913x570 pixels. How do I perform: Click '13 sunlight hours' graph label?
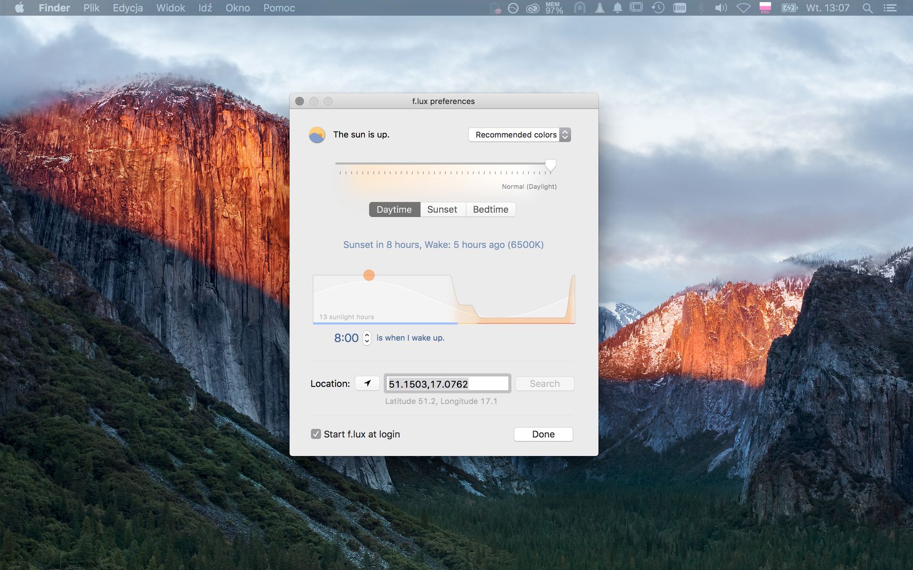[x=347, y=317]
